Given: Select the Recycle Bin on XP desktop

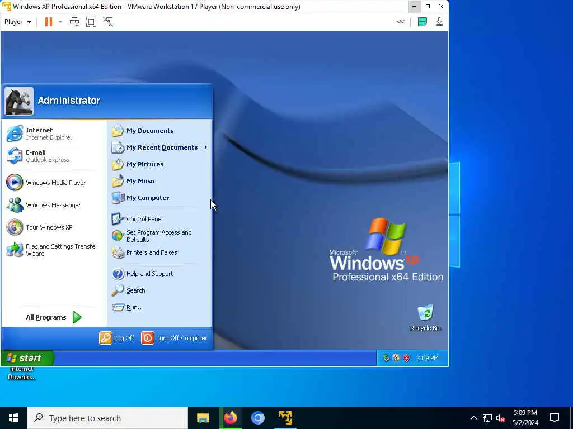Looking at the screenshot, I should tap(425, 318).
